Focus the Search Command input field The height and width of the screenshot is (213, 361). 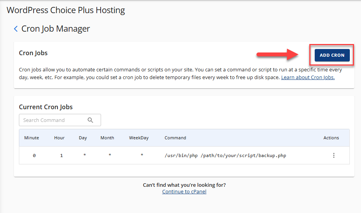point(60,120)
